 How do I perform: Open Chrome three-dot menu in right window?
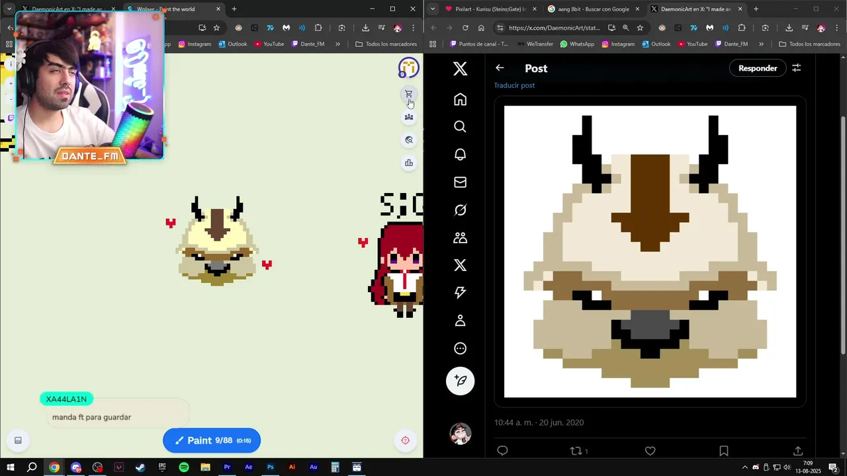tap(836, 28)
